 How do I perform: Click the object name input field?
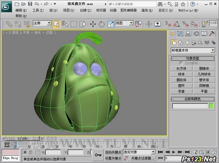coord(190,106)
